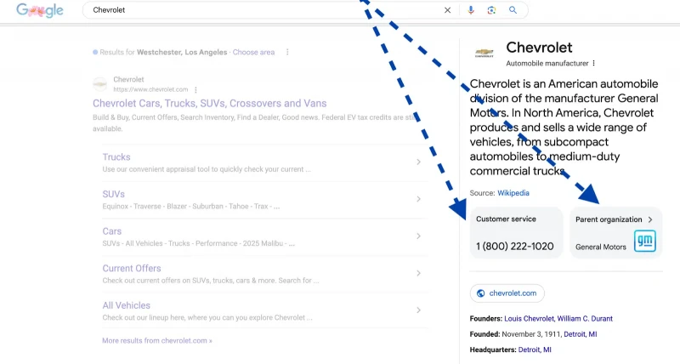Click the chevrolet.com website button
The width and height of the screenshot is (680, 364).
click(x=507, y=293)
